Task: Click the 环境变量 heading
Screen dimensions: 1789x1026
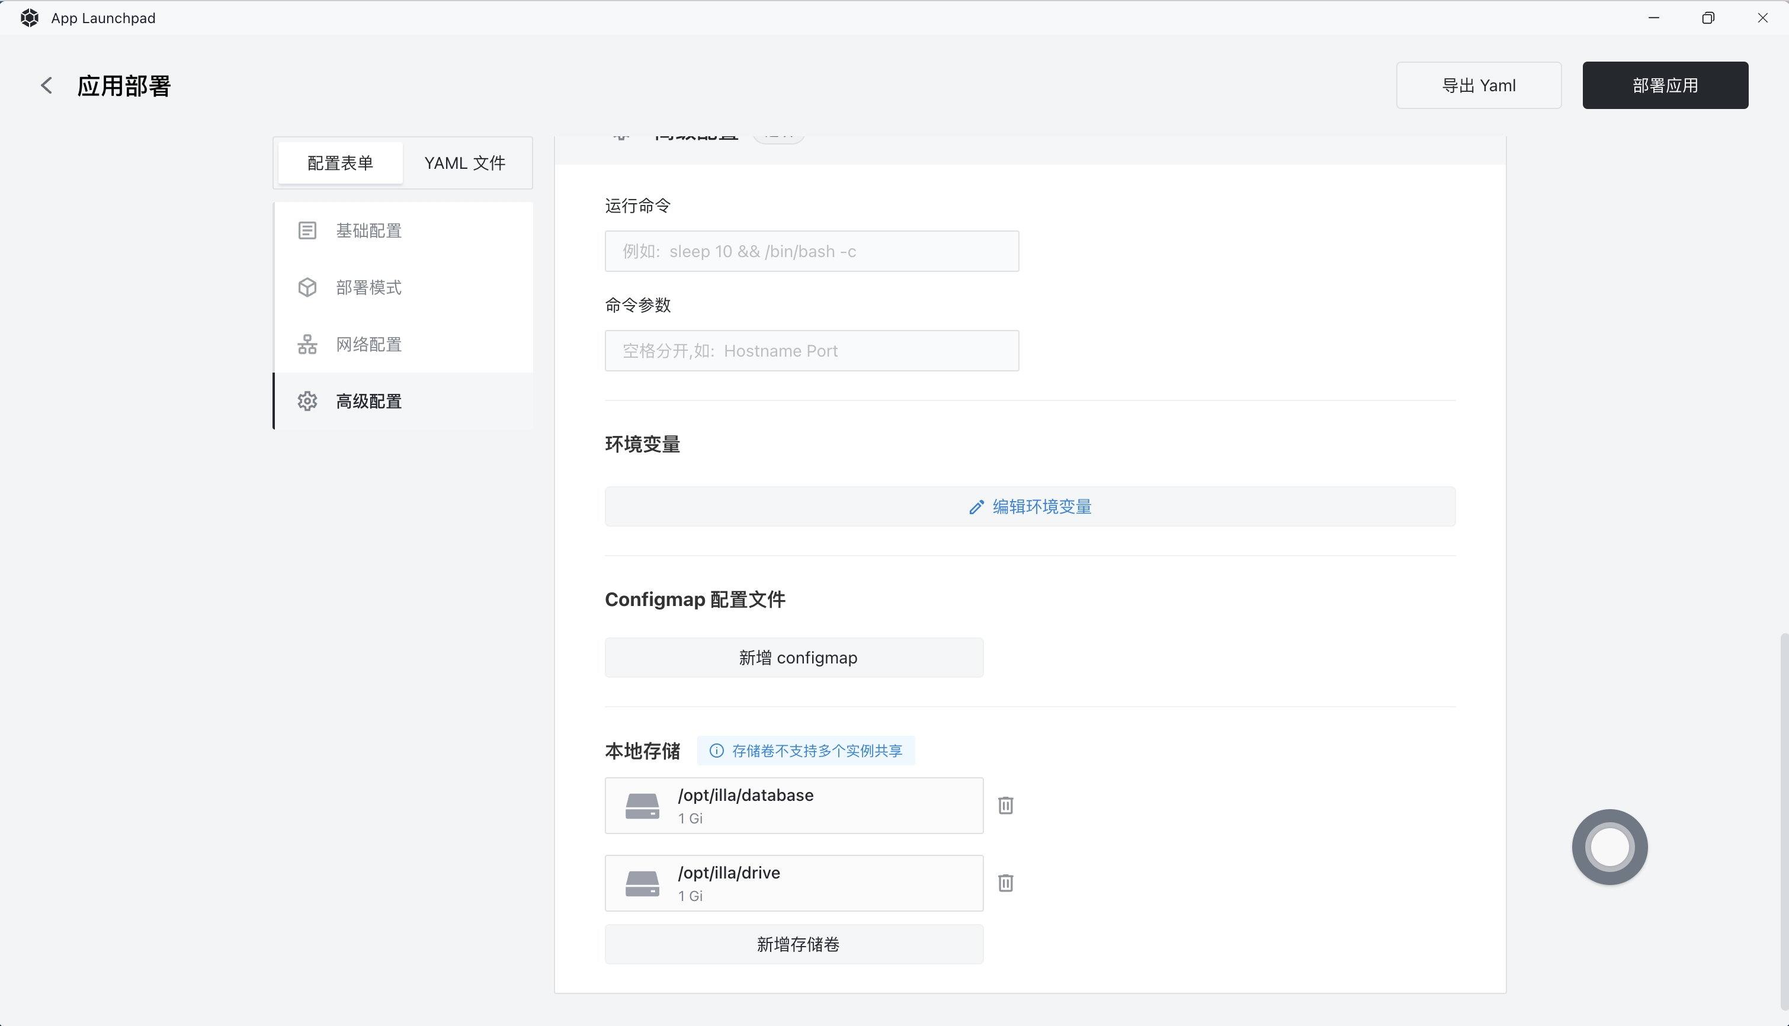Action: tap(643, 444)
